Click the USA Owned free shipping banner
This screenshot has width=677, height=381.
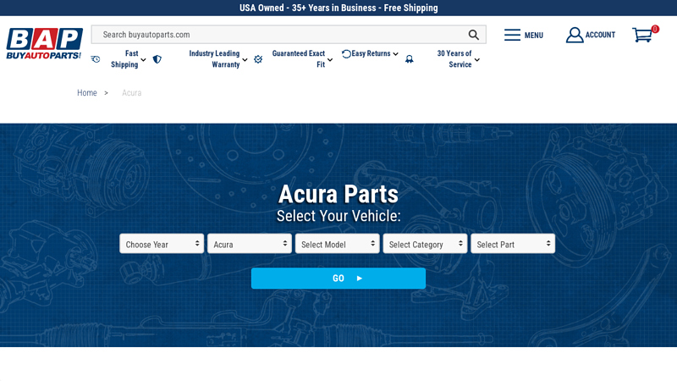pos(338,8)
